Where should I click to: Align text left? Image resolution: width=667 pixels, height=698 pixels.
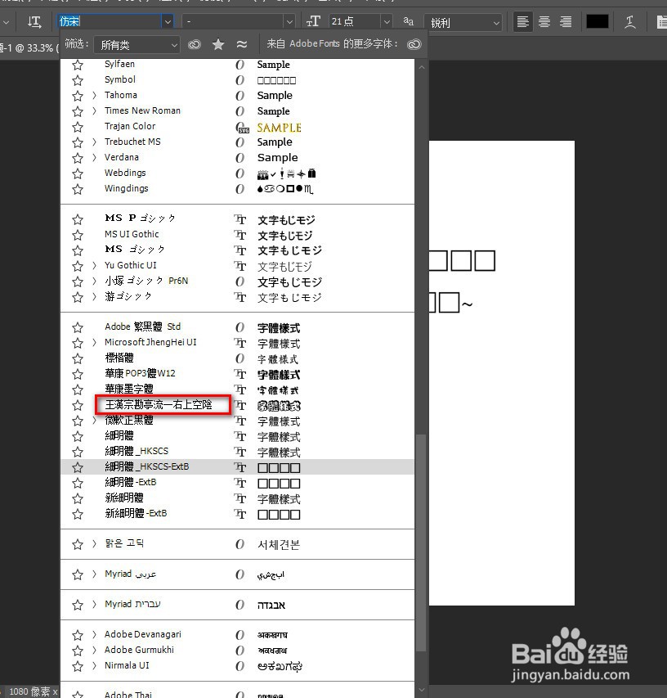click(x=523, y=21)
